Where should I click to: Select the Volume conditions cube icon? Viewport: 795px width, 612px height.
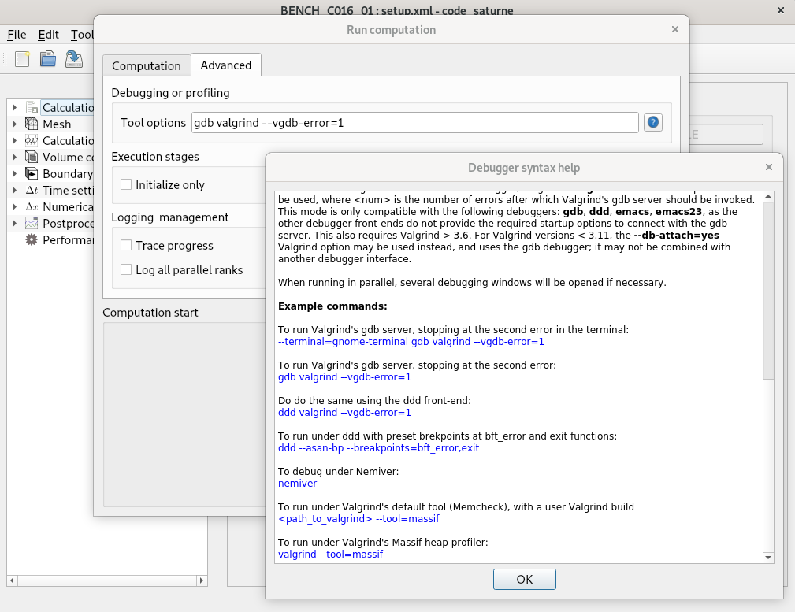[x=30, y=157]
